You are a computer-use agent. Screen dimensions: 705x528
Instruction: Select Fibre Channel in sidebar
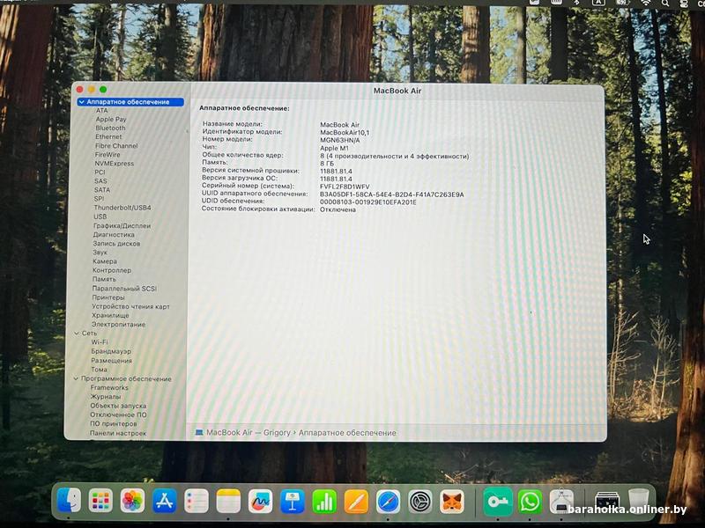click(x=116, y=146)
